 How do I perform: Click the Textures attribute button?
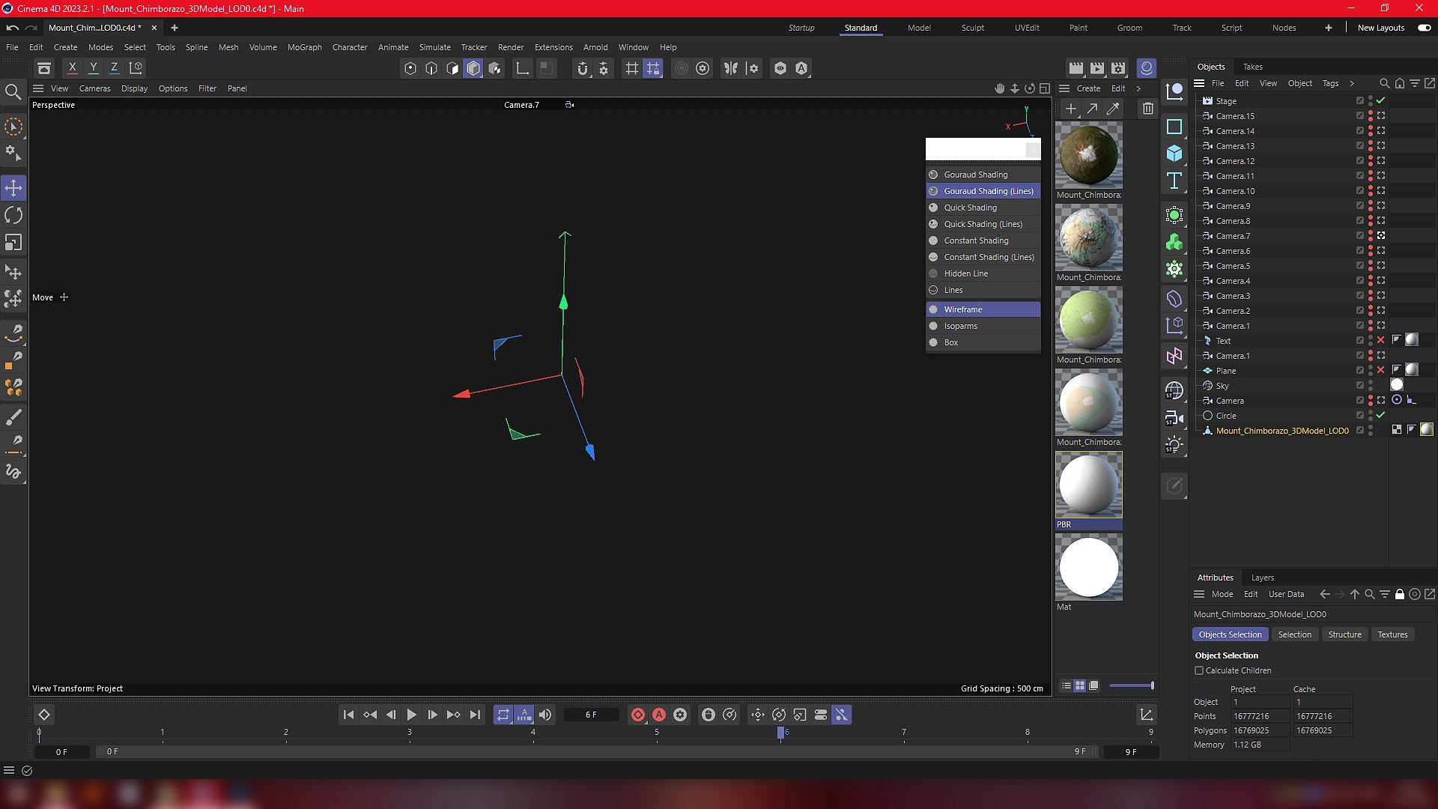[x=1392, y=634]
